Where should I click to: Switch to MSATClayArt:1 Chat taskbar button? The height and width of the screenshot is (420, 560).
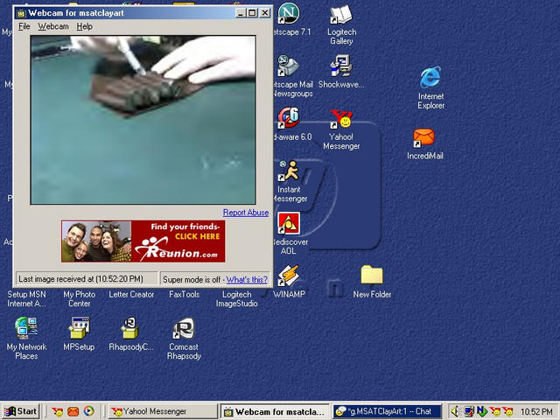[x=388, y=411]
